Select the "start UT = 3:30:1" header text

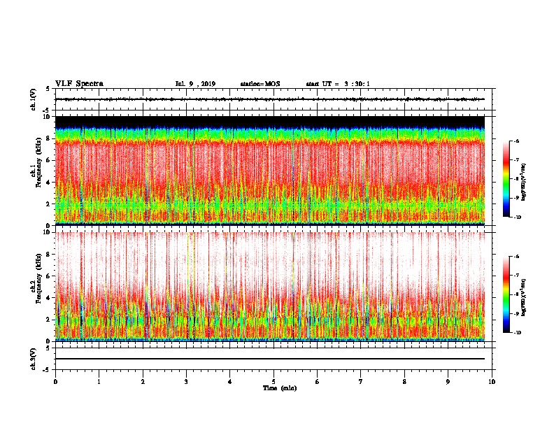coord(338,84)
